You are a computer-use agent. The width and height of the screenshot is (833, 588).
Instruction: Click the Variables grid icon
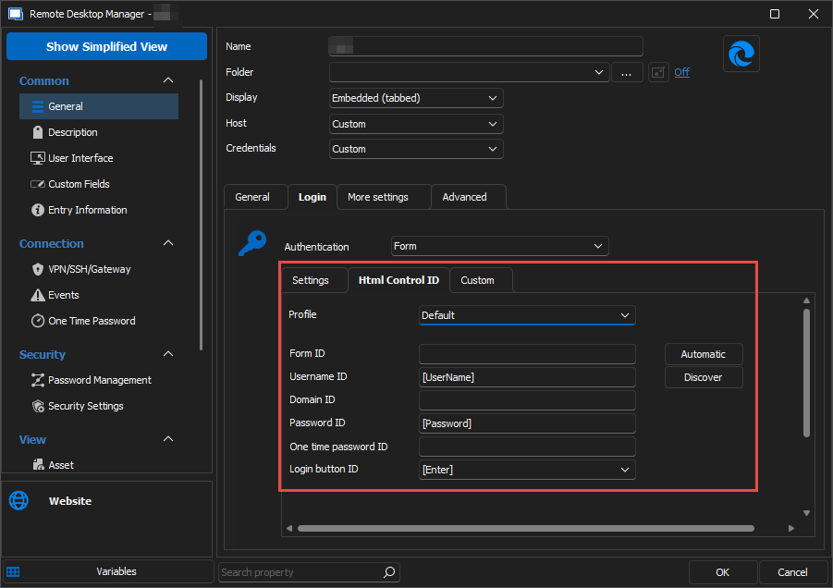[13, 571]
